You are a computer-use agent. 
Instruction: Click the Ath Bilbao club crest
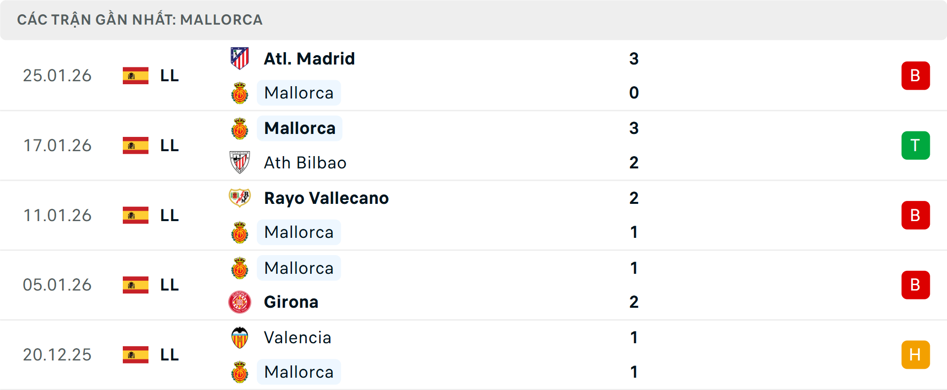pyautogui.click(x=240, y=162)
